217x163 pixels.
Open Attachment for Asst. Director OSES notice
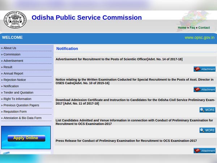click(x=204, y=89)
